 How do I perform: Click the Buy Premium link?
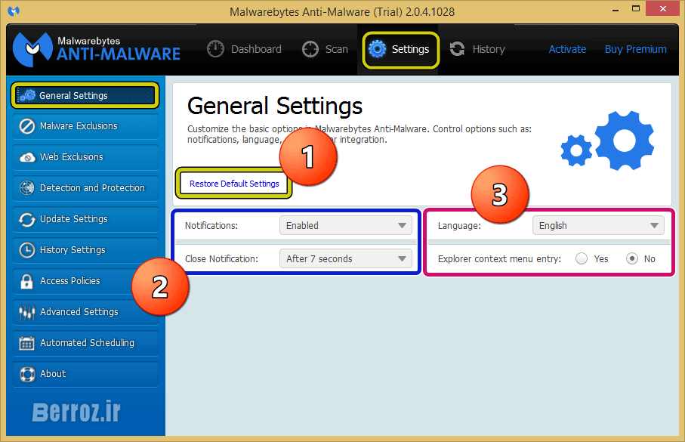636,49
